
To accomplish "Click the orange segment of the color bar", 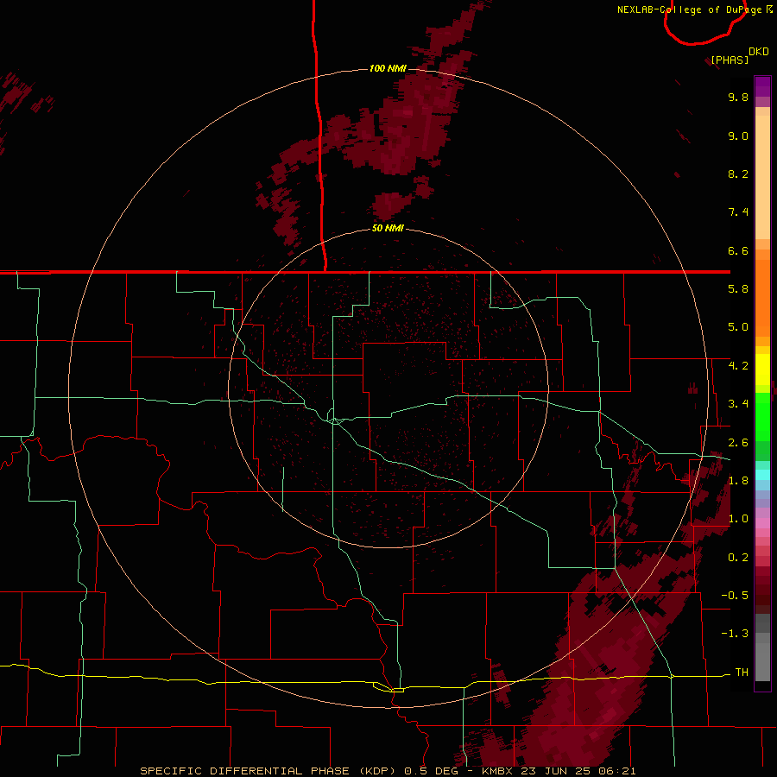I will [x=762, y=298].
